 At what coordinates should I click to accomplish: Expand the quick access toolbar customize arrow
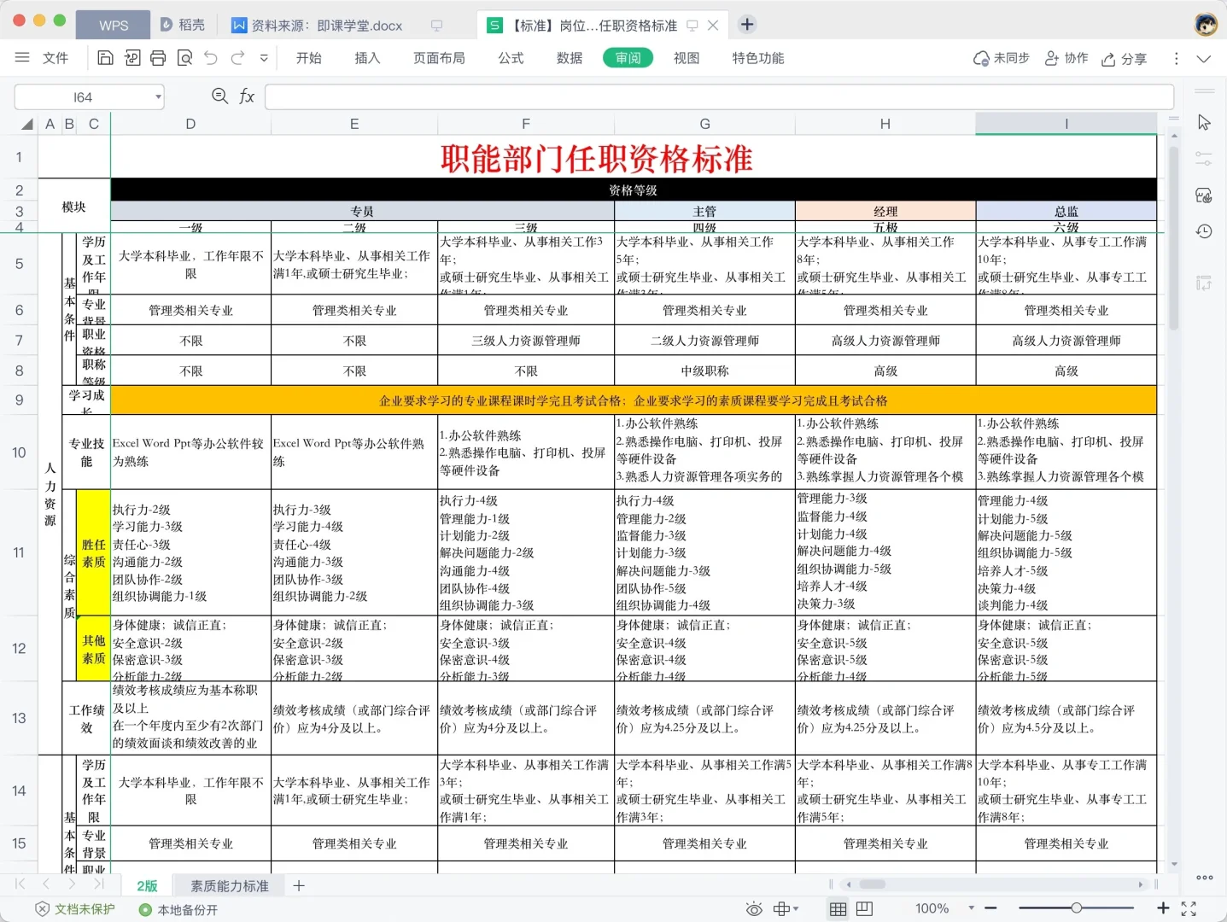[x=264, y=57]
